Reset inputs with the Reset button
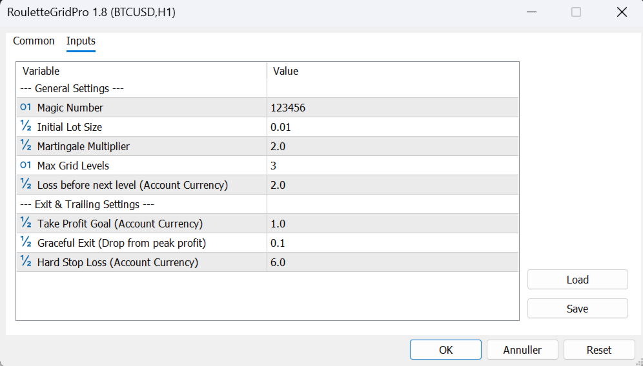This screenshot has height=366, width=643. pyautogui.click(x=598, y=350)
